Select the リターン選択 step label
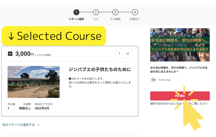The image size is (216, 137). tap(76, 19)
